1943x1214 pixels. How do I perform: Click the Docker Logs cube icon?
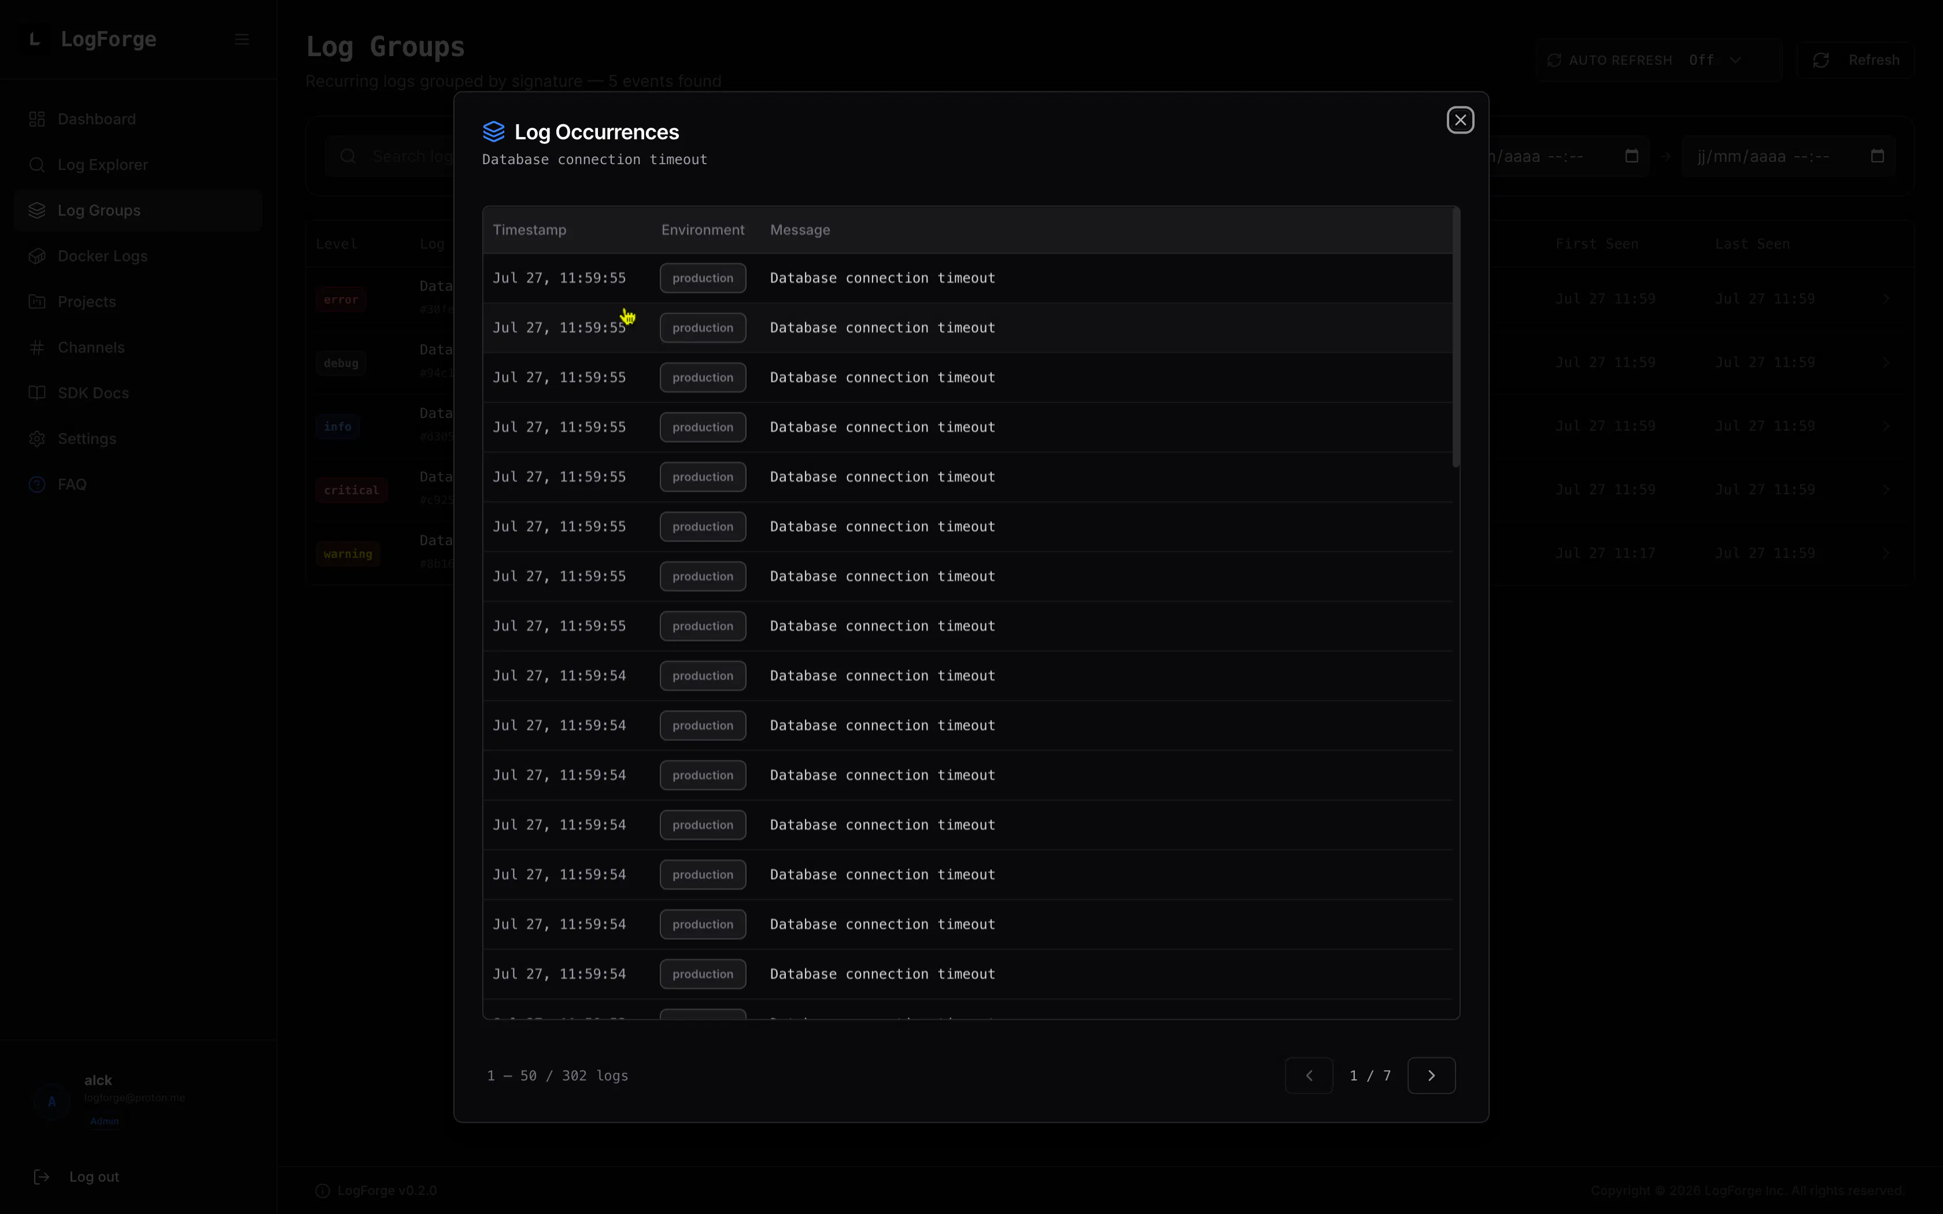[x=37, y=256]
